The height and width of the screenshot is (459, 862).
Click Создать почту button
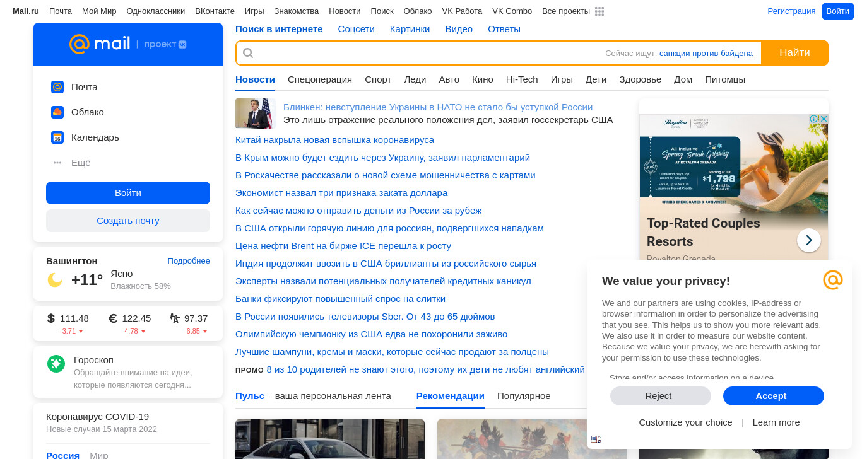point(128,221)
